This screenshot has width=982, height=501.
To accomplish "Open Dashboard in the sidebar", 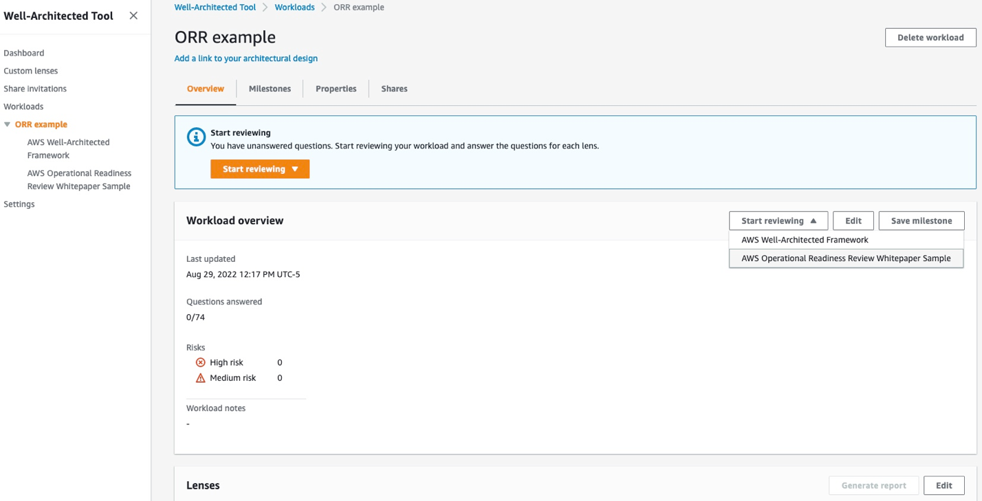I will [x=24, y=53].
